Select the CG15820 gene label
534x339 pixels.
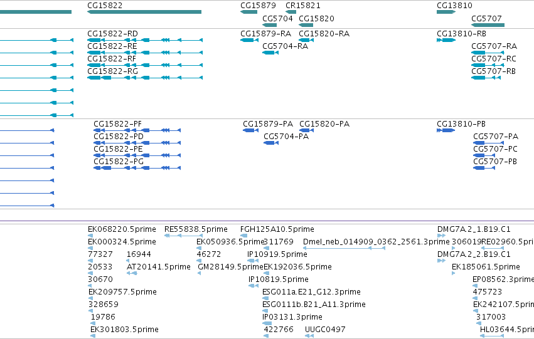pos(316,18)
